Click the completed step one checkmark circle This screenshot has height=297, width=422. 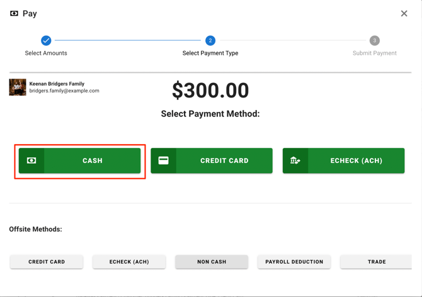(46, 40)
